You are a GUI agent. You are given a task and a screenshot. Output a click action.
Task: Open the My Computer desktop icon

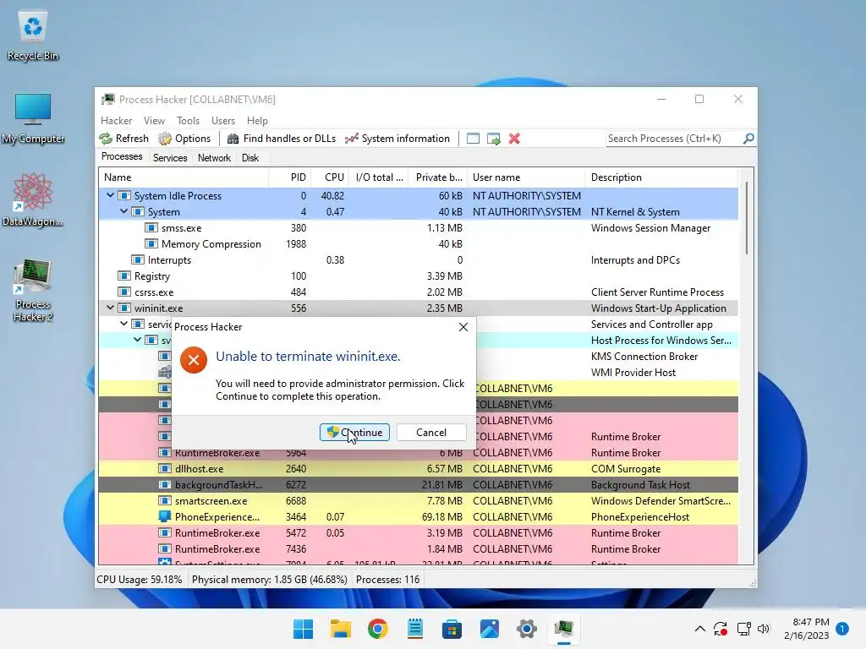[x=33, y=118]
